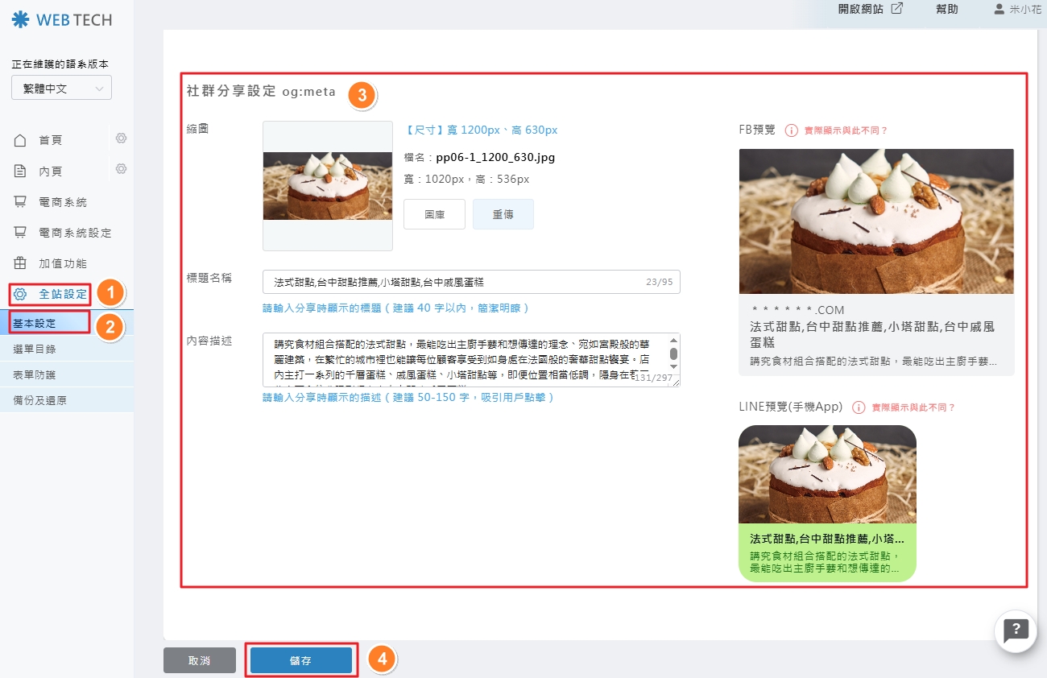Select the 選單目錄 submenu item
This screenshot has height=678, width=1047.
tap(35, 349)
